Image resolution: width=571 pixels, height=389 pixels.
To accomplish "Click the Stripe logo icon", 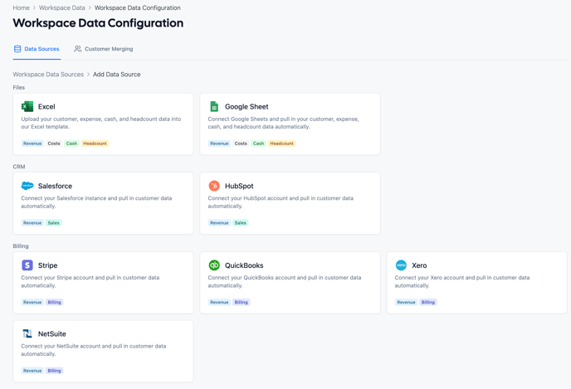I will click(27, 265).
